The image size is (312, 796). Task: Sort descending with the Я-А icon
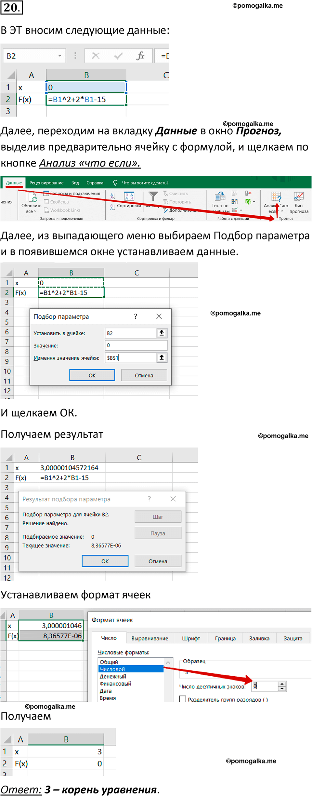112,207
